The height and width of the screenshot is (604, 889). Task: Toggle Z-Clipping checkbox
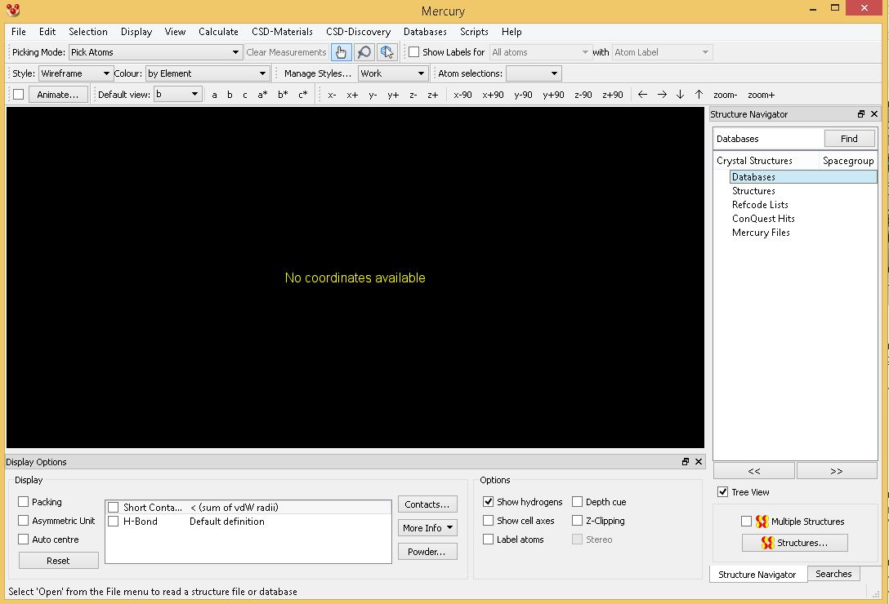click(577, 520)
